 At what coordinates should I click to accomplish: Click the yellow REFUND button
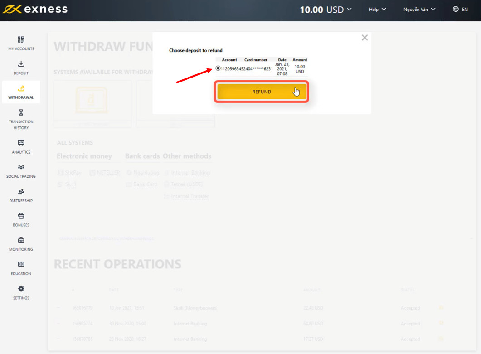tap(262, 92)
